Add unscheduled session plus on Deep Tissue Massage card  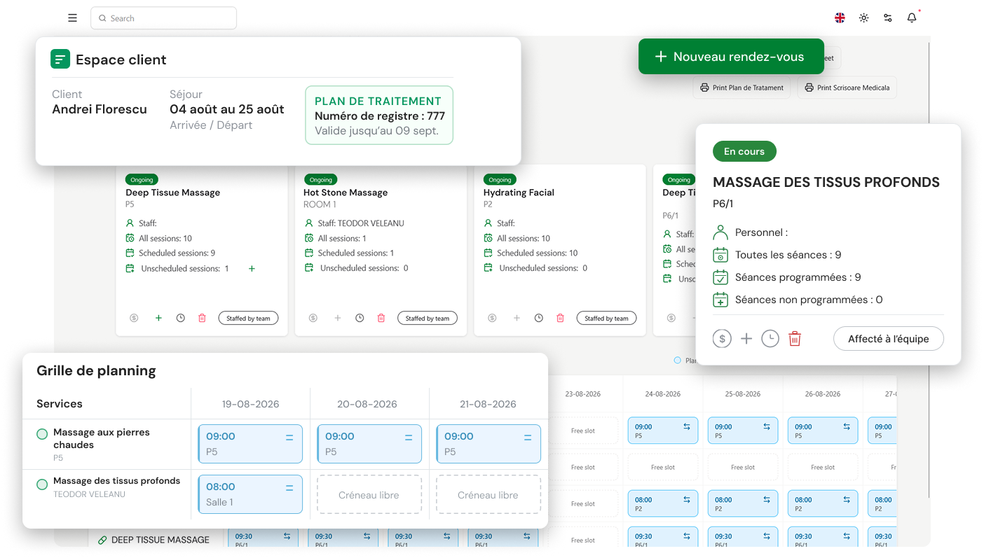click(252, 268)
